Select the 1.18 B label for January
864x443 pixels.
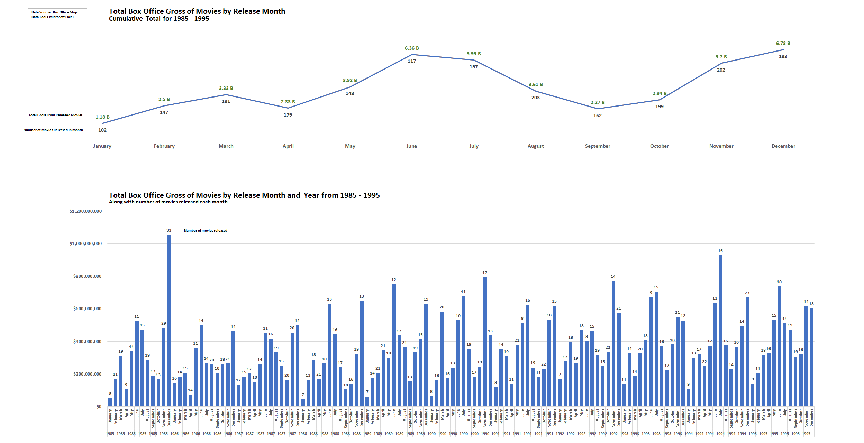(102, 117)
